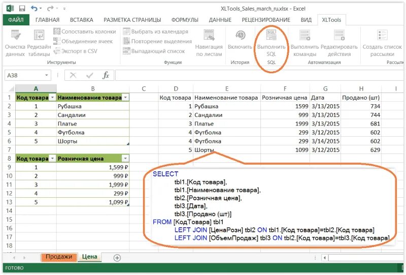This screenshot has height=275, width=406.
Task: Click Создать список рассылки icon
Action: (x=383, y=35)
